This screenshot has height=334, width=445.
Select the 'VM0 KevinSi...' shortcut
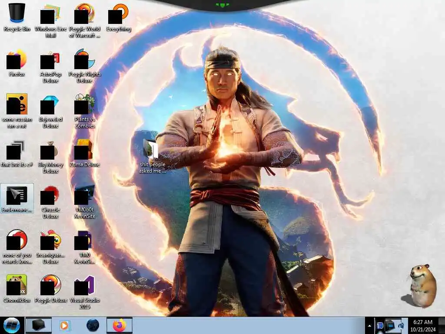[x=85, y=247]
